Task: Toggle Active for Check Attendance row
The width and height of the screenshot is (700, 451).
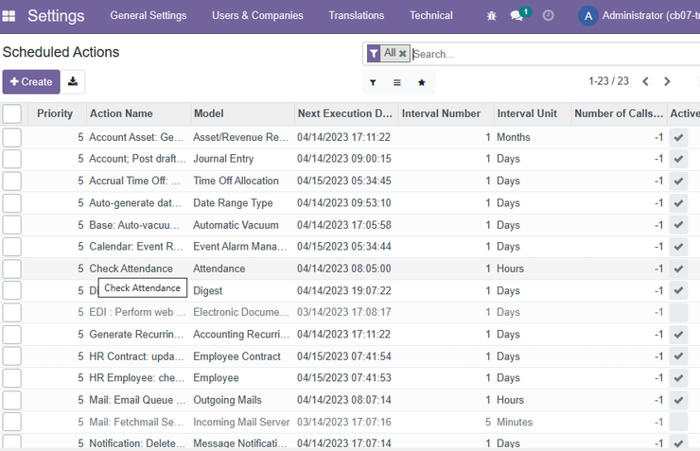Action: [x=678, y=269]
